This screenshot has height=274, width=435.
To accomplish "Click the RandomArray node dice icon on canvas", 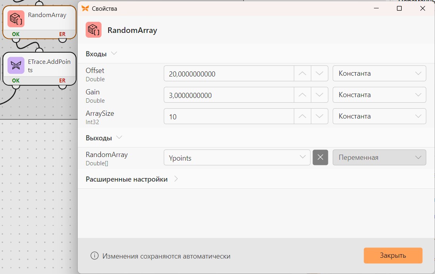I will tap(16, 19).
